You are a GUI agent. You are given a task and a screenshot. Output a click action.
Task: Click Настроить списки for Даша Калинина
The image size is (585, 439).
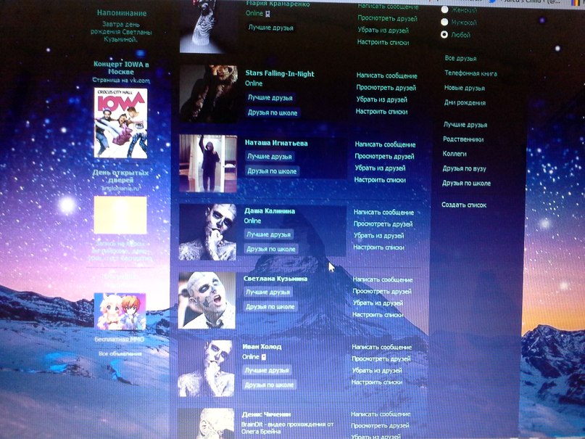click(378, 247)
